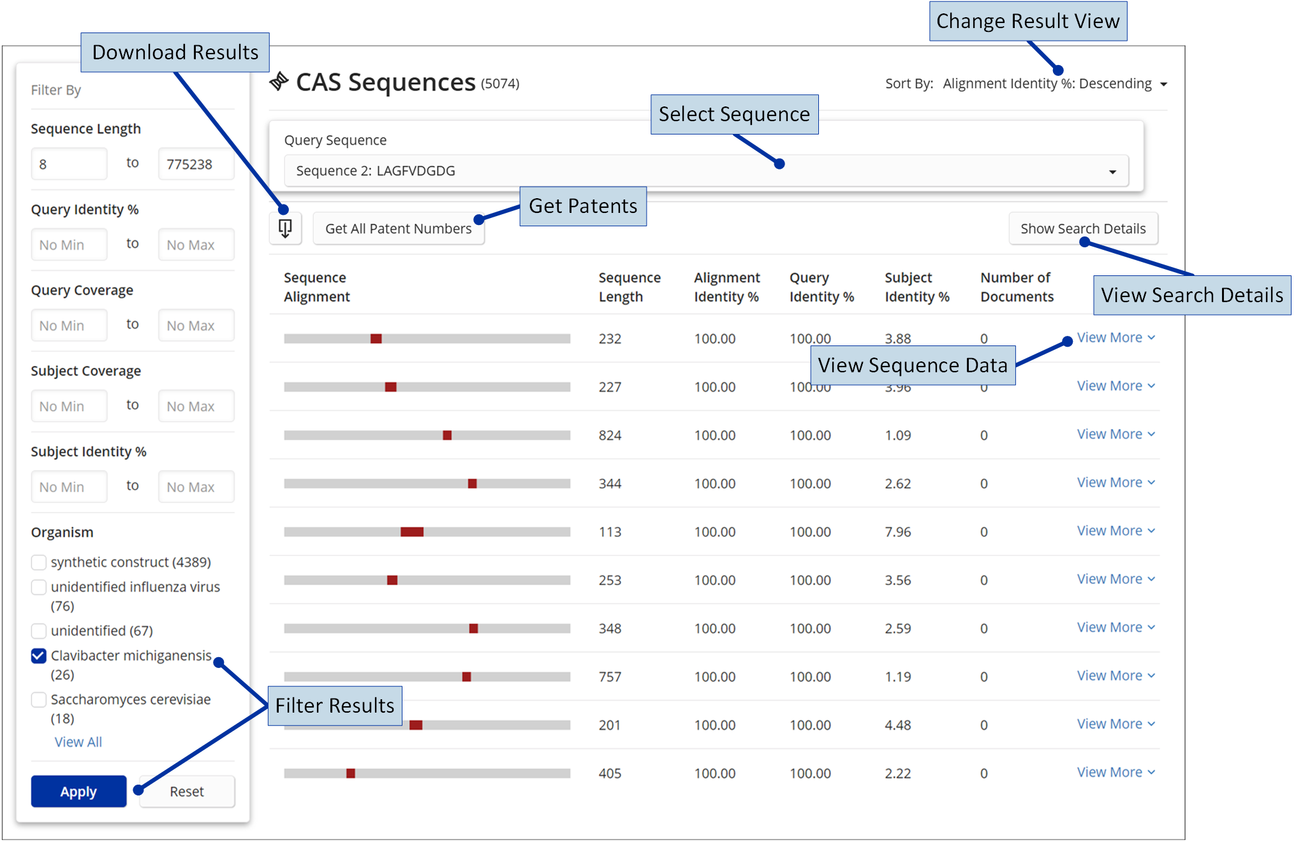1296x842 pixels.
Task: Click Show Search Details button
Action: [1083, 229]
